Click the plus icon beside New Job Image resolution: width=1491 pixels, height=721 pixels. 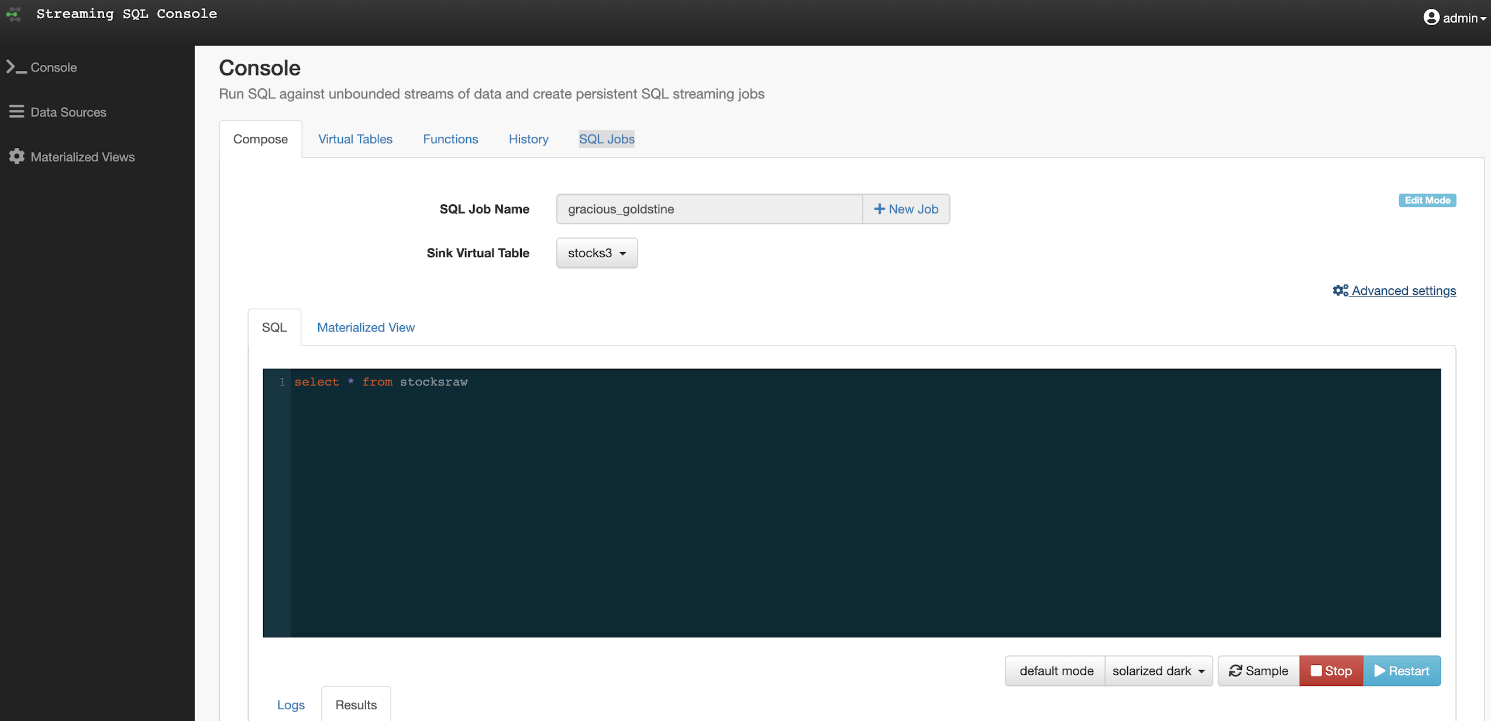coord(879,209)
